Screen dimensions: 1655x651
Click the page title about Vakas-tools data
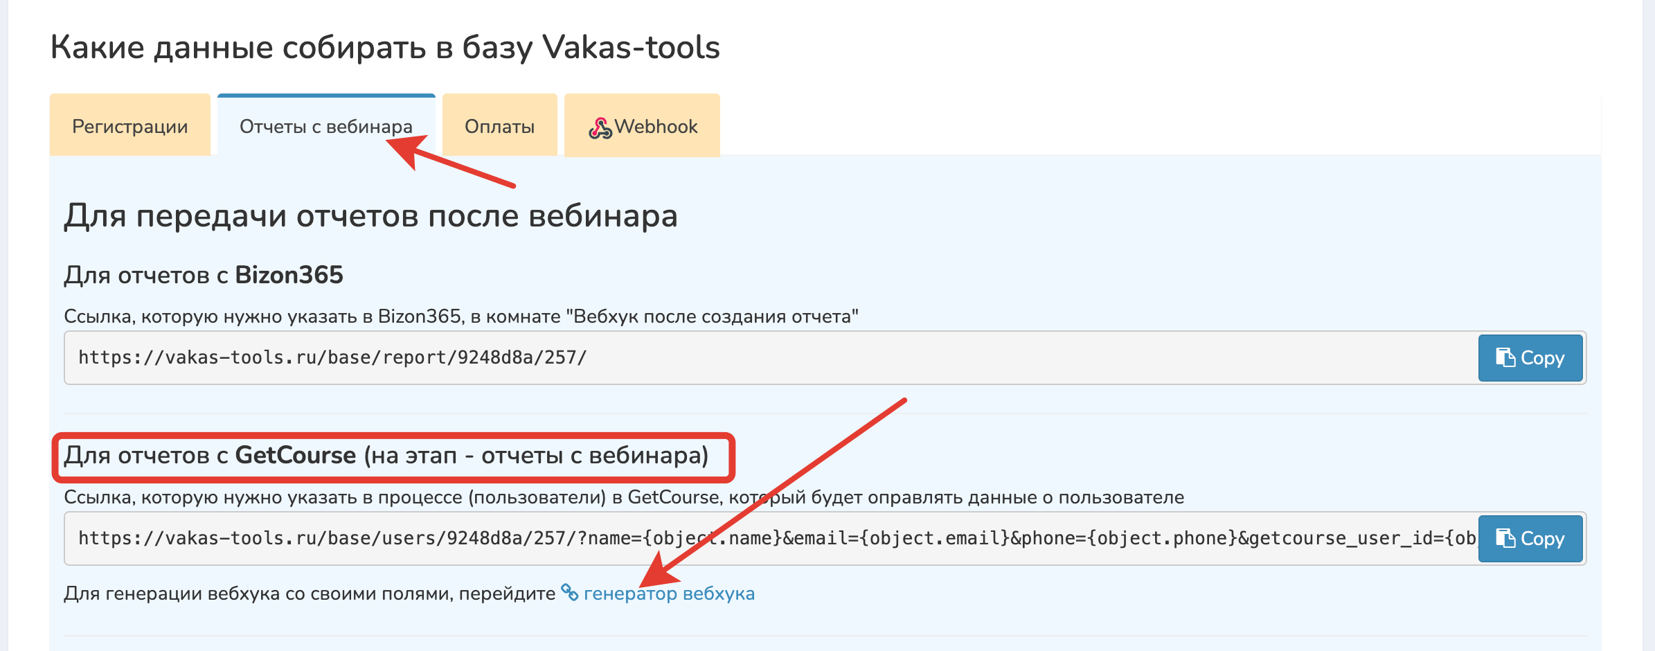click(x=385, y=48)
